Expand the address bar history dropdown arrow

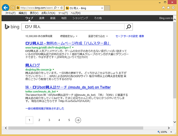[58, 8]
